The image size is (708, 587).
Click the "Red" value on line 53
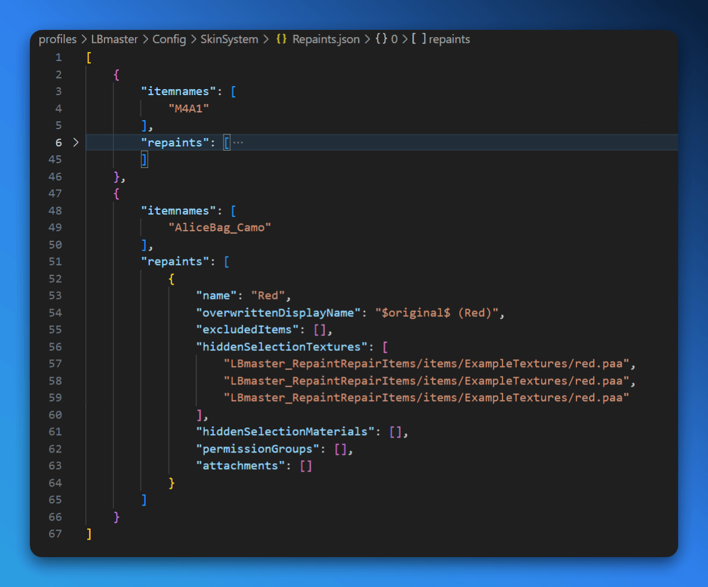click(268, 295)
